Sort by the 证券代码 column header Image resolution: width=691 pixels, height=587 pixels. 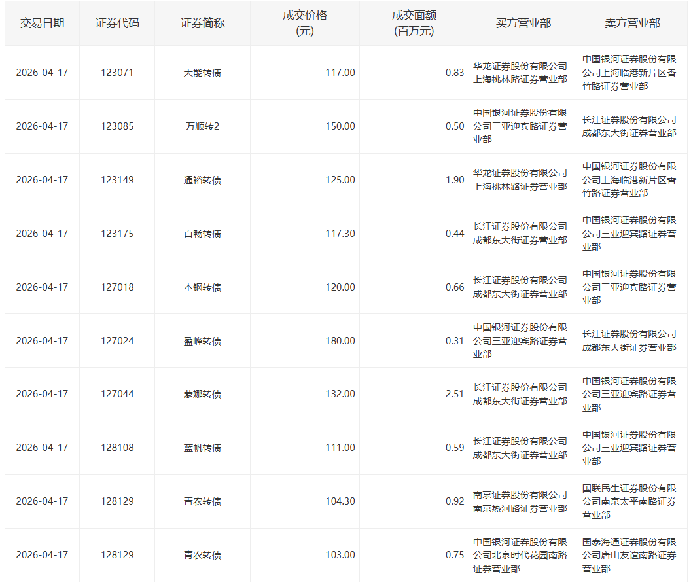tap(117, 23)
